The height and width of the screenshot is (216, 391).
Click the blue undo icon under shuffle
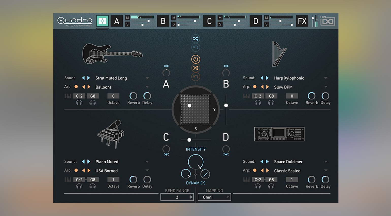[195, 48]
